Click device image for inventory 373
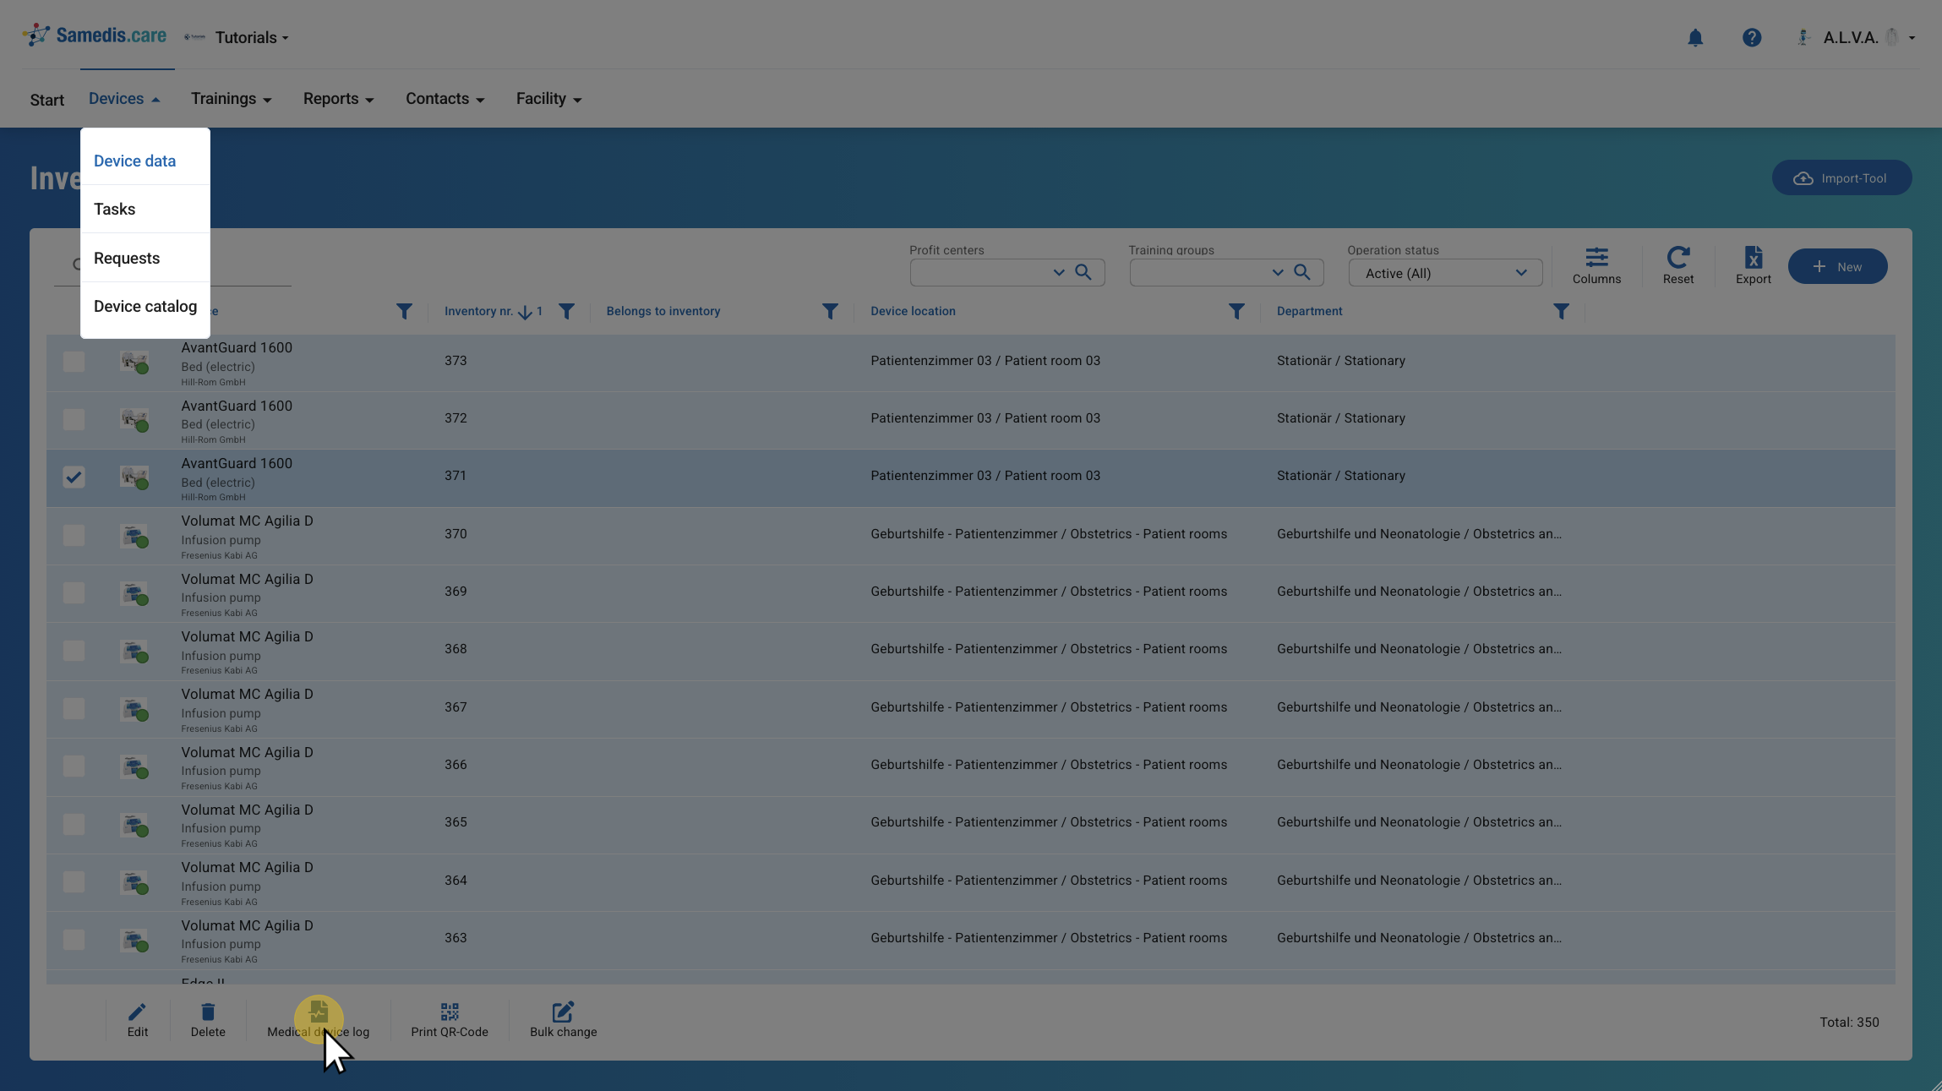This screenshot has height=1091, width=1942. pos(134,363)
